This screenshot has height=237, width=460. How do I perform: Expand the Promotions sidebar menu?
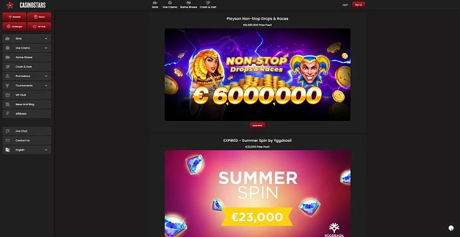(x=27, y=76)
